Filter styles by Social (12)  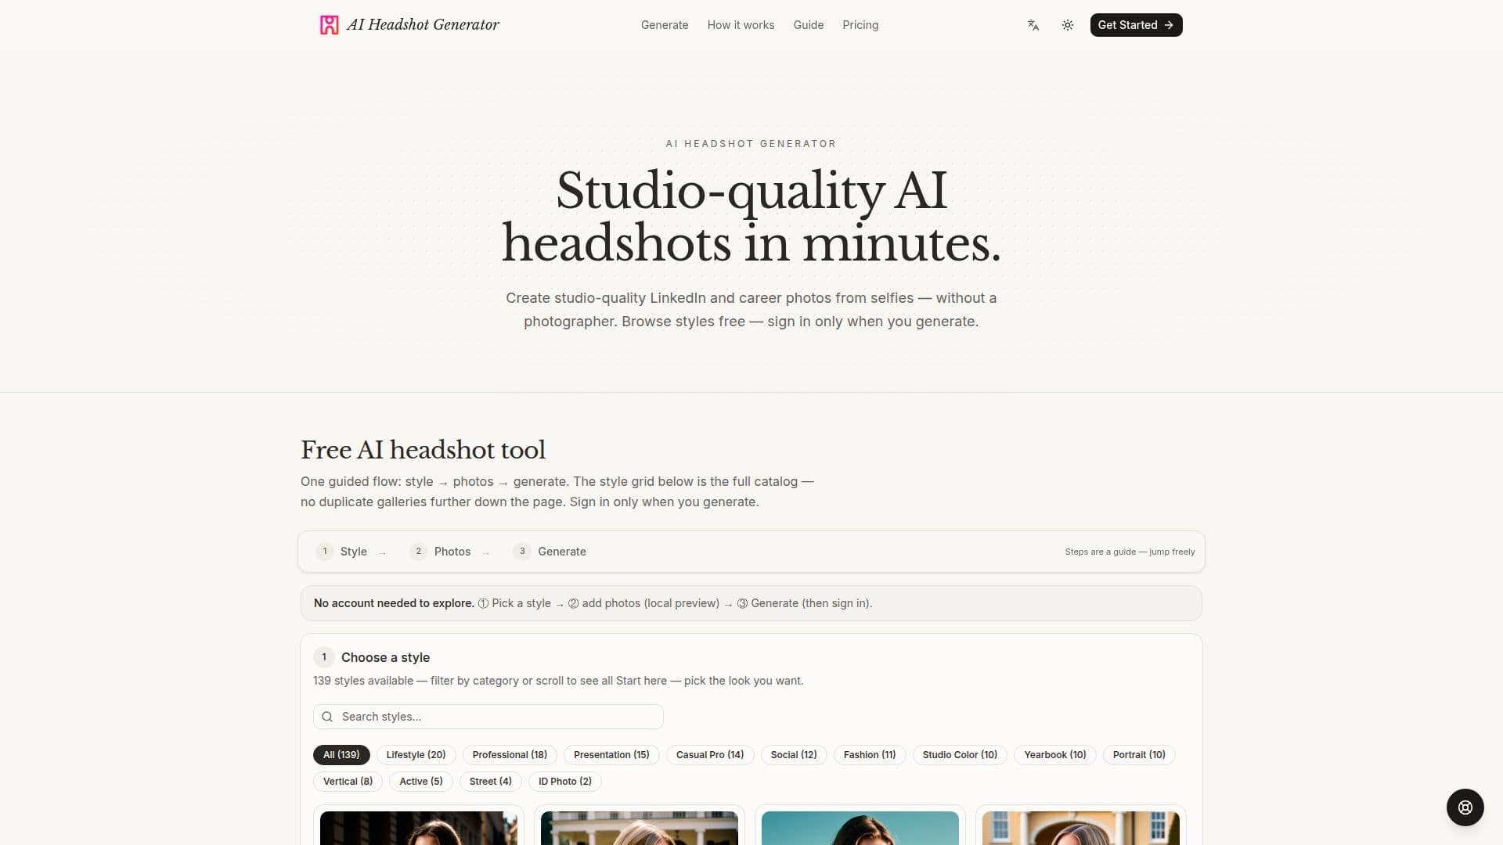[794, 755]
